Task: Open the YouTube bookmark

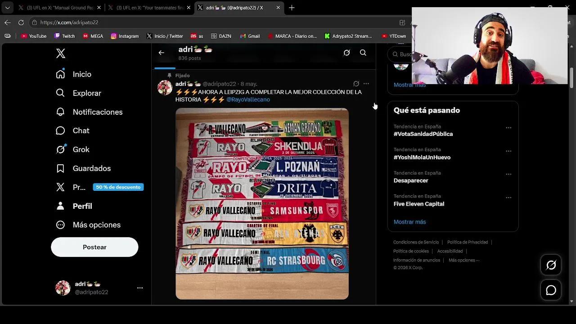Action: 34,36
